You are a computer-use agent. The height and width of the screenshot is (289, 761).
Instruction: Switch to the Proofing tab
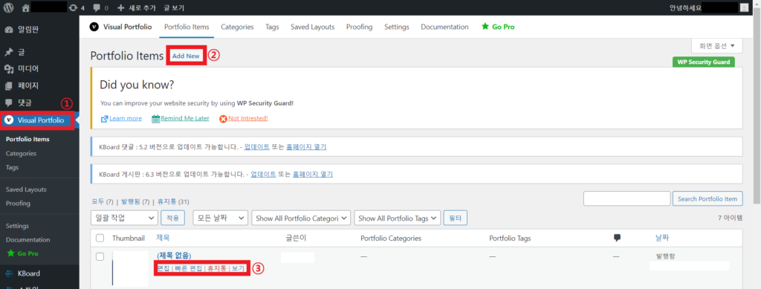coord(359,27)
